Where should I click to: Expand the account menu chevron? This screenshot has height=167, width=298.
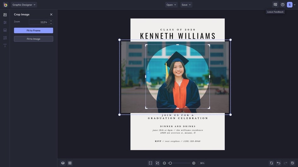295,5
